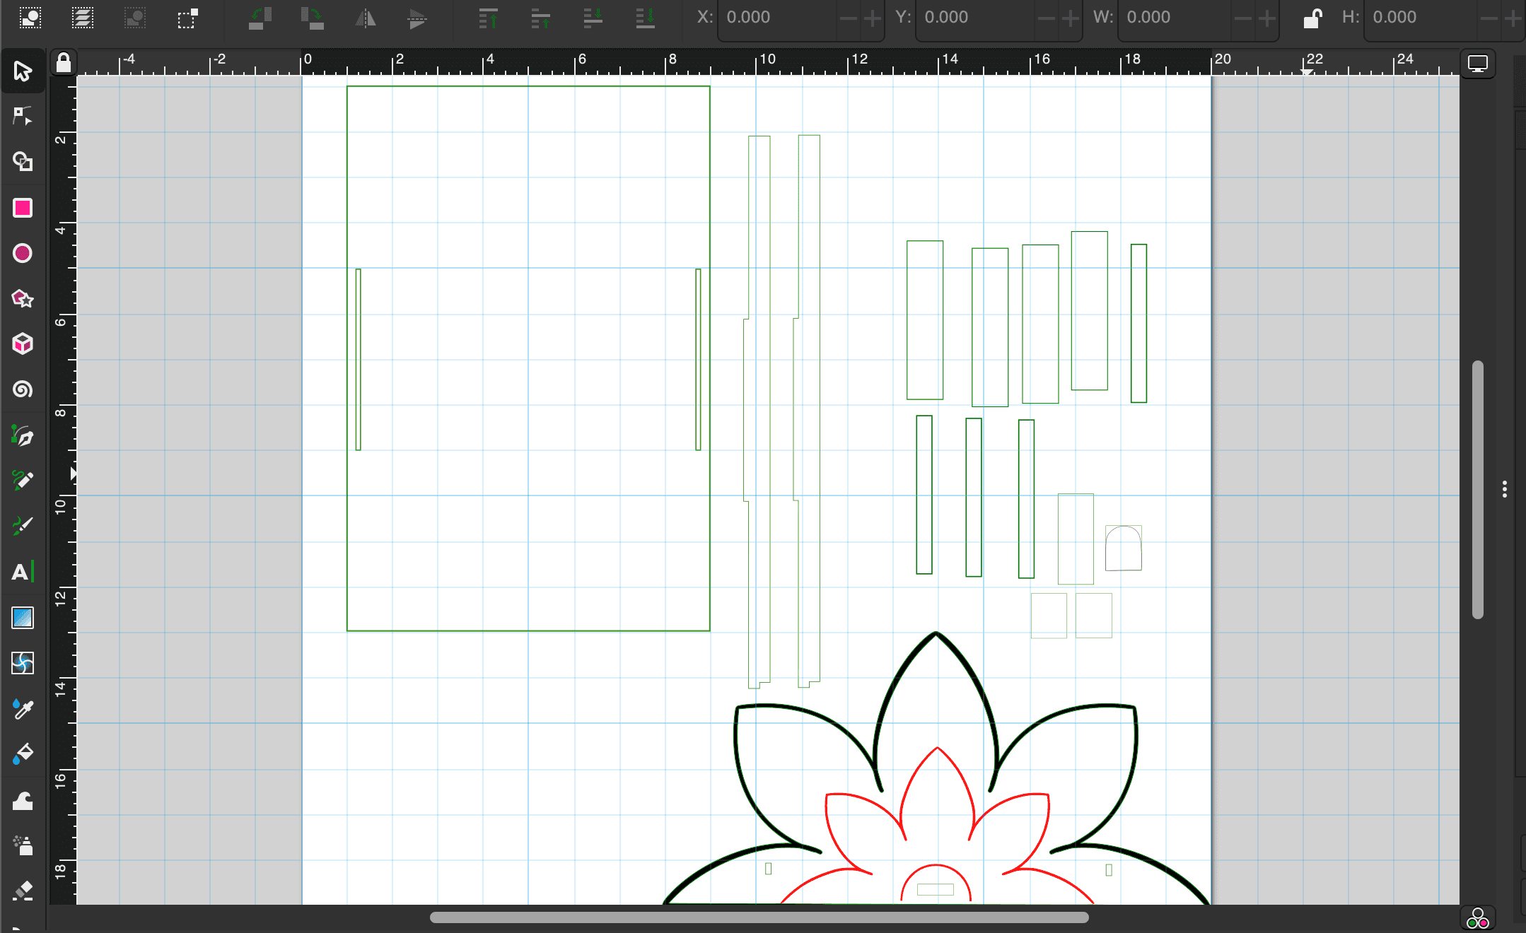1526x933 pixels.
Task: Click the horizontal scrollbar thumb
Action: (x=759, y=917)
